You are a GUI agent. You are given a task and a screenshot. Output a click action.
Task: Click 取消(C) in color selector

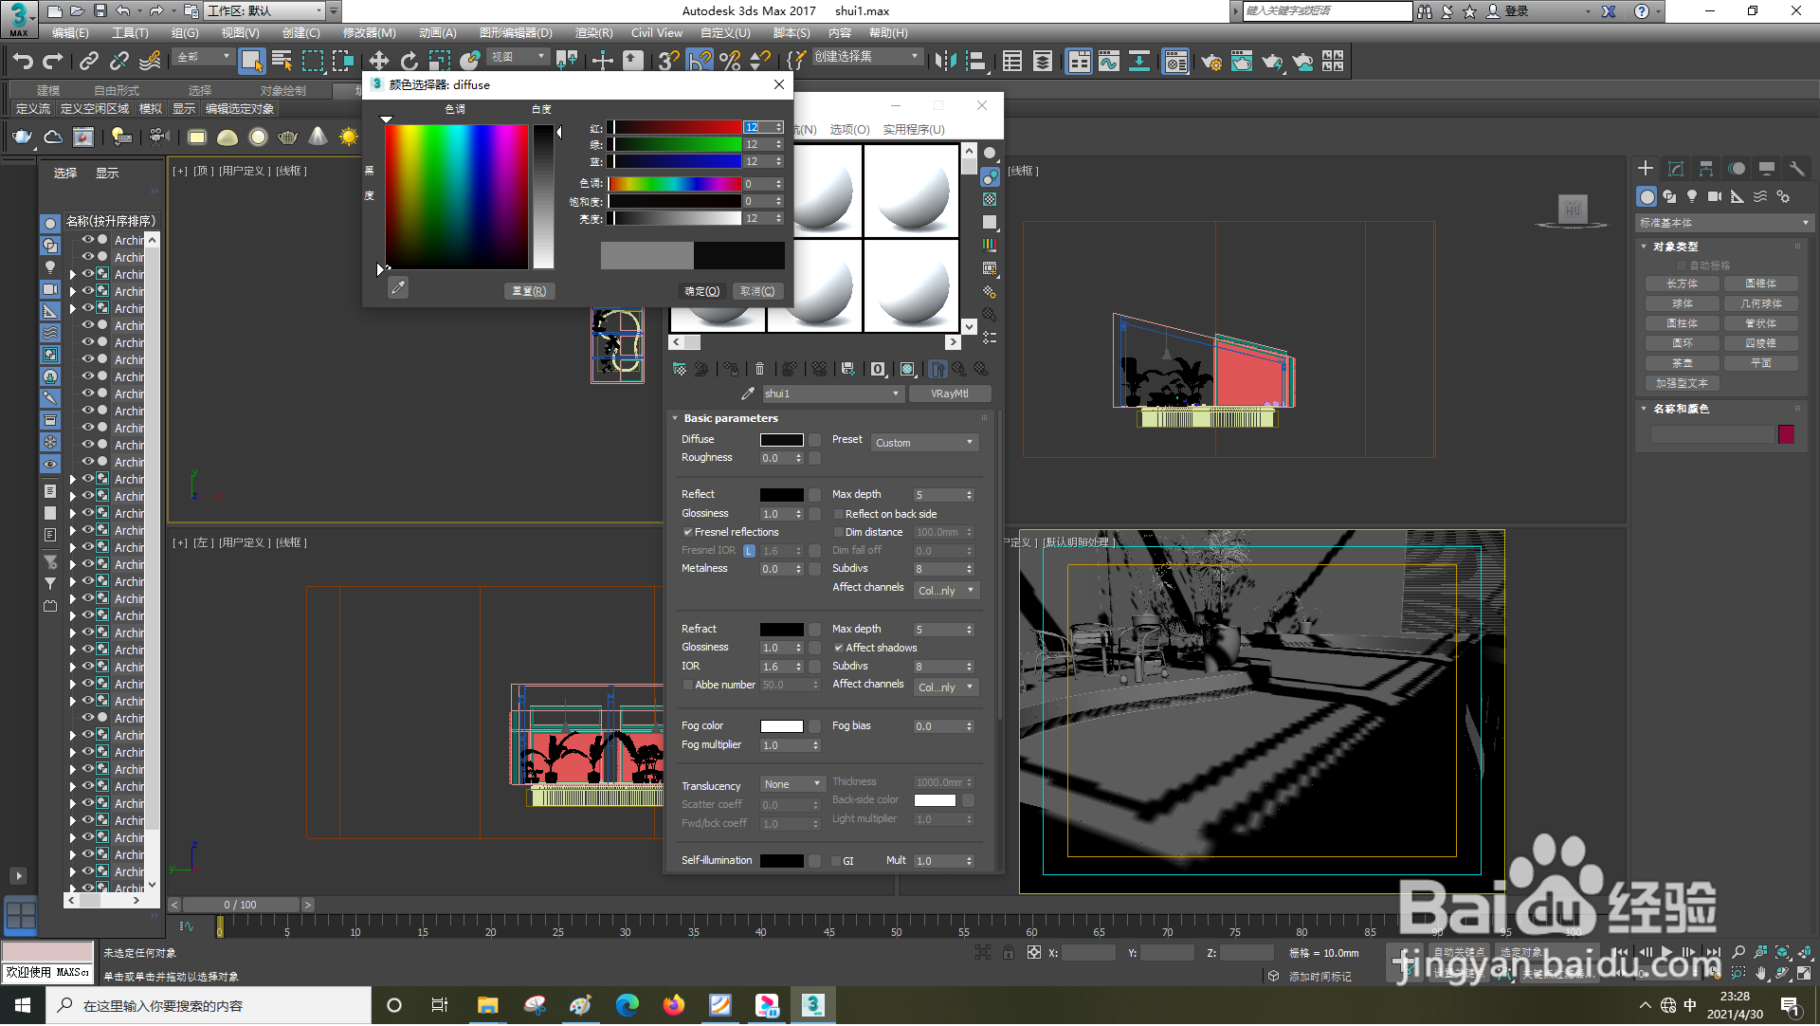coord(757,291)
